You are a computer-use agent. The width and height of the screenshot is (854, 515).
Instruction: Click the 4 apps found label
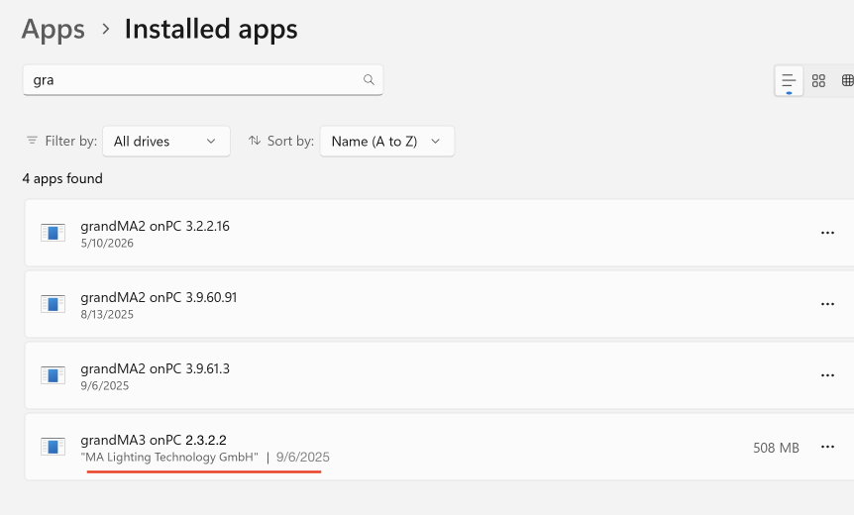(62, 178)
